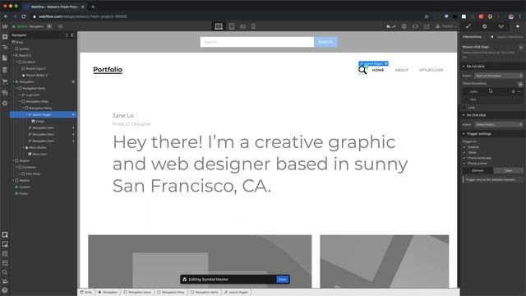Switch to the Style panel brush tab
Screen dimensions: 526x296
[468, 26]
